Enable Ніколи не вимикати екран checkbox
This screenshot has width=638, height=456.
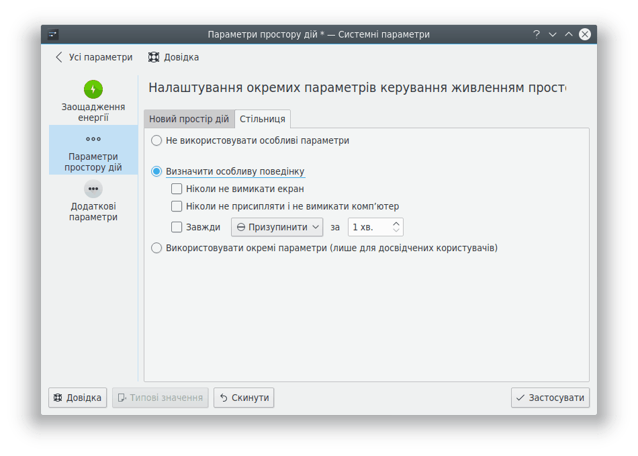tap(177, 189)
